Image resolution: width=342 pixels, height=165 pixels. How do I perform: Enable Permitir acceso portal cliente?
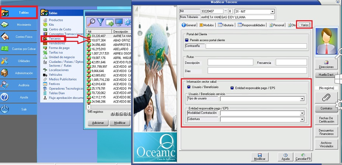point(187,40)
